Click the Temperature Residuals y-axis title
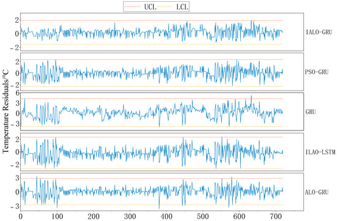This screenshot has height=221, width=337. 6,111
